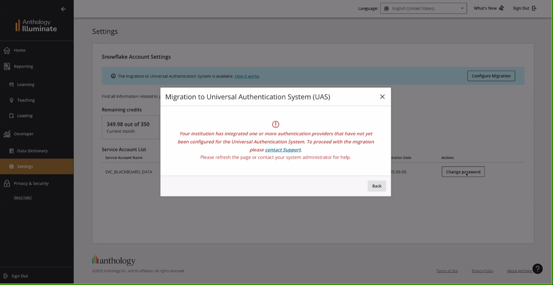This screenshot has width=553, height=285.
Task: Click the Service Account List heading
Action: pyautogui.click(x=124, y=150)
